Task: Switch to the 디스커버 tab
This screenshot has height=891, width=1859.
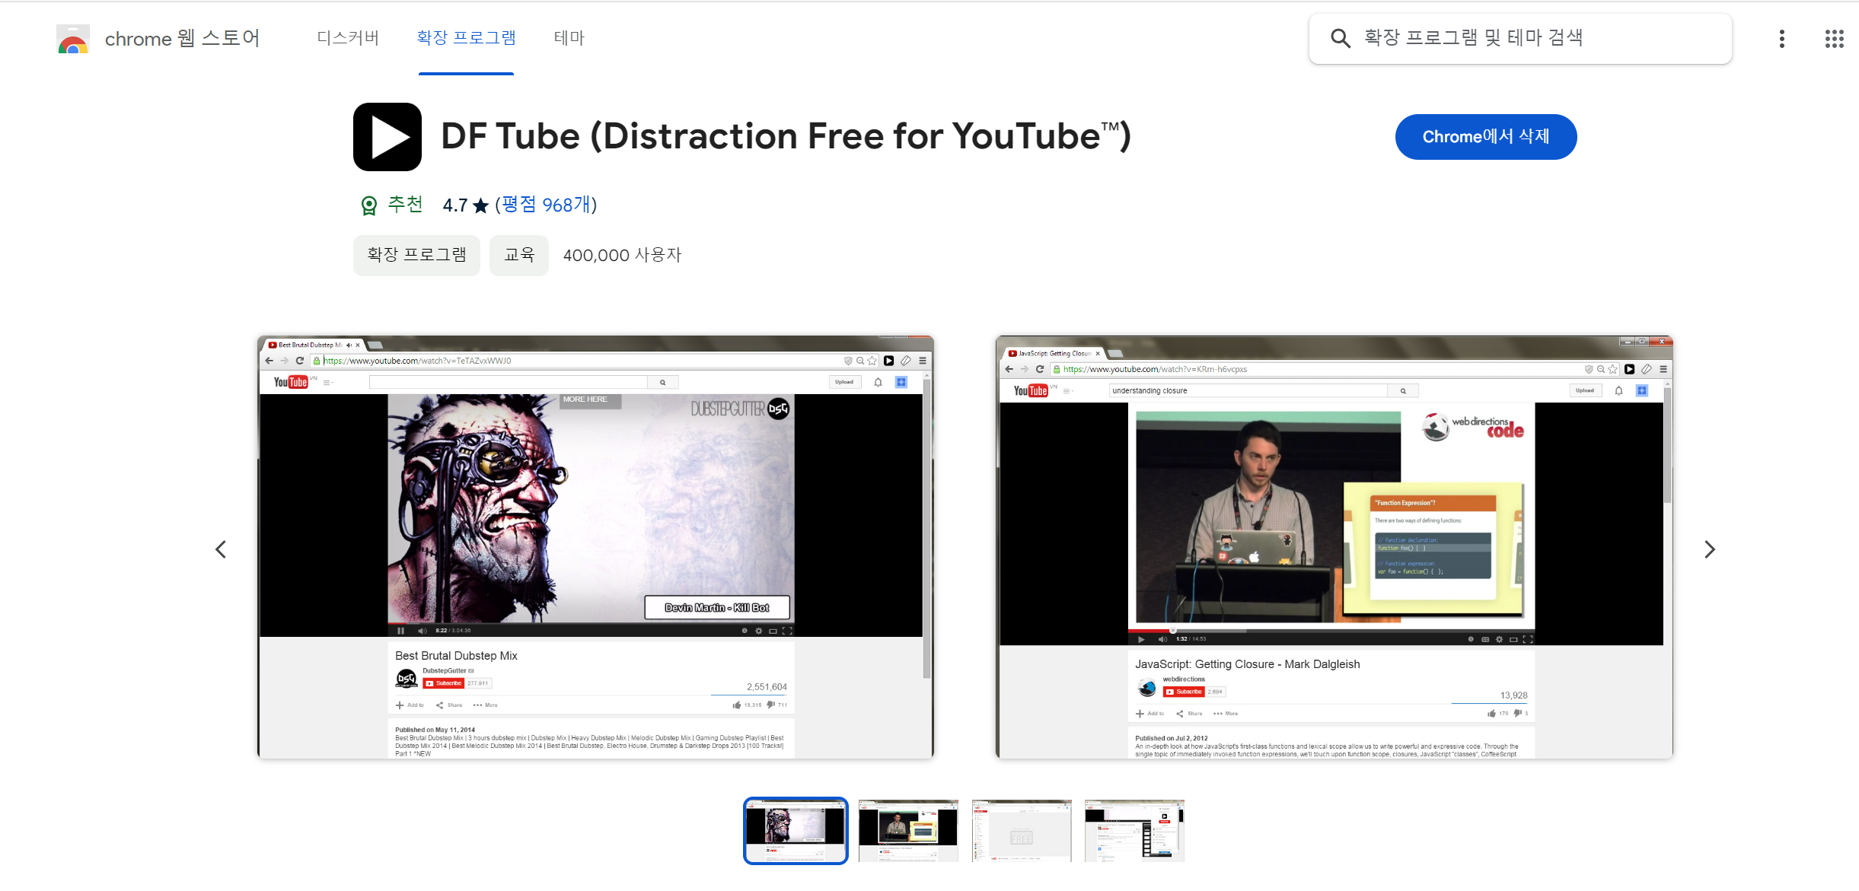Action: (x=348, y=38)
